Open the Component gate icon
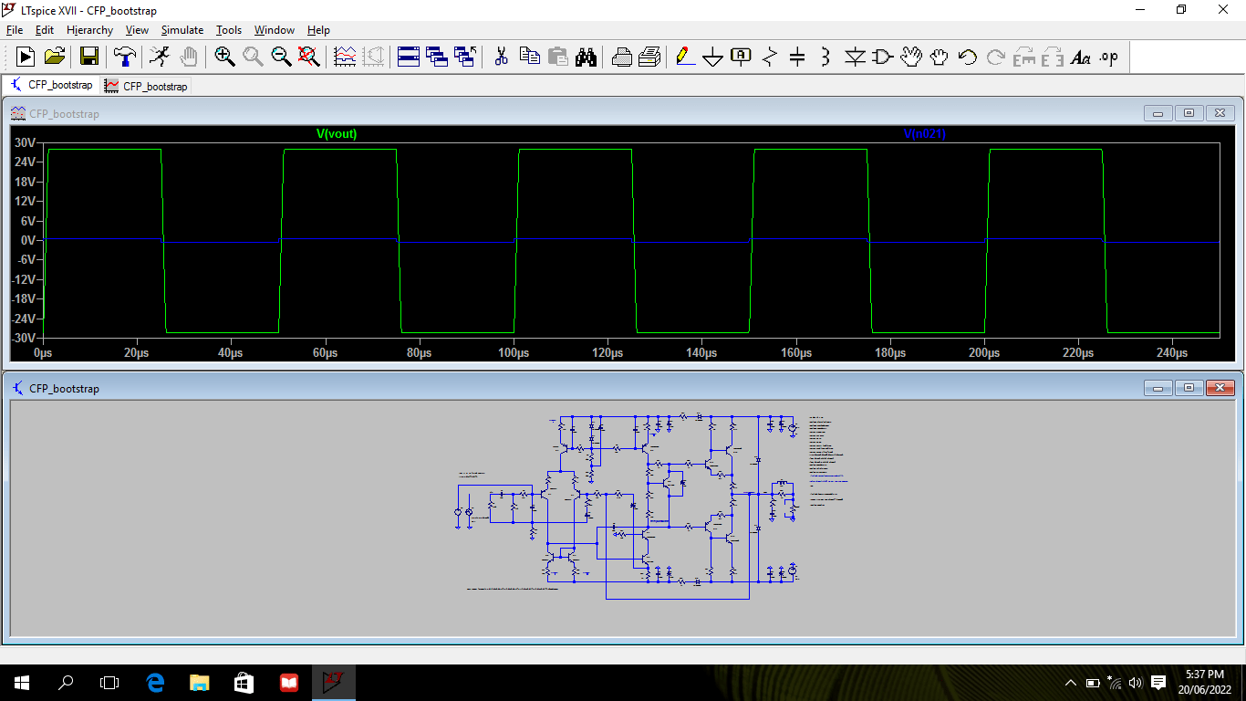Screen dimensions: 1246x701 pos(882,57)
